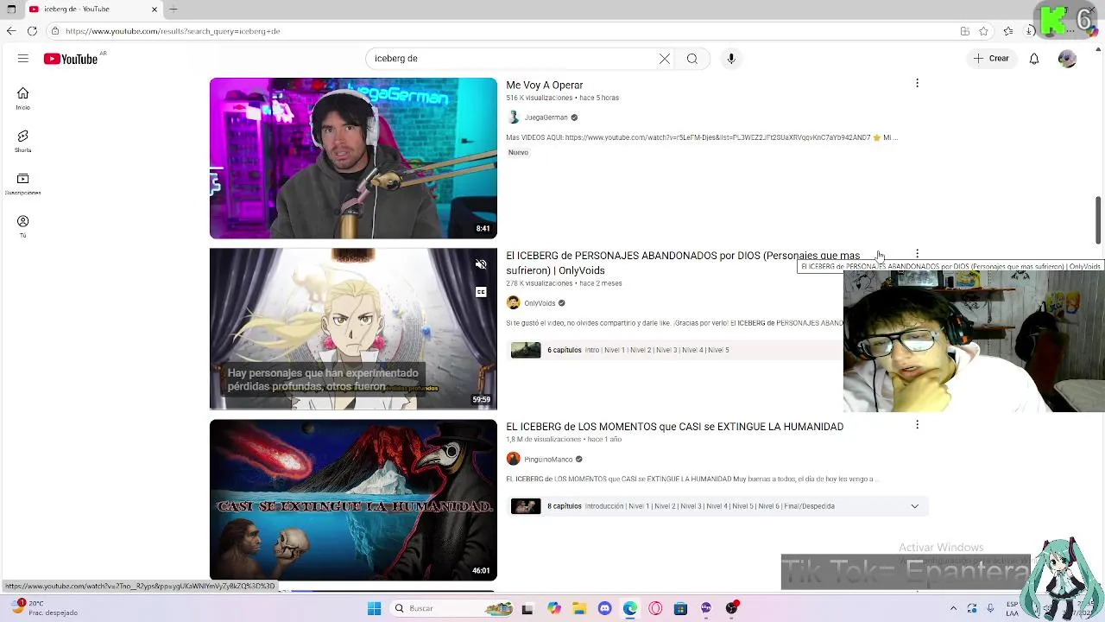1105x622 pixels.
Task: Go to YouTube home via the logo
Action: click(x=71, y=59)
